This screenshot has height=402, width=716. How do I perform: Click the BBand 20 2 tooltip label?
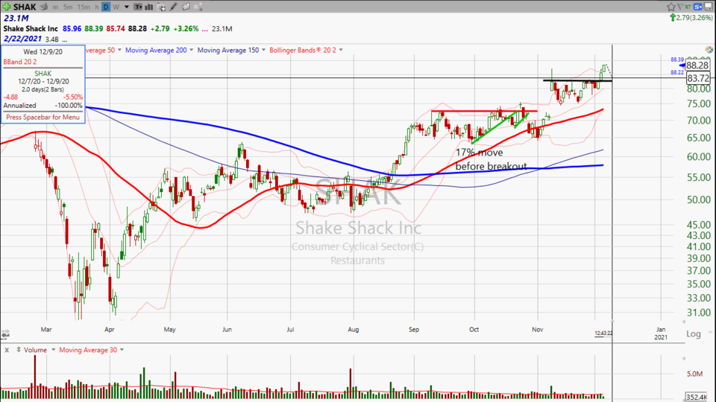coord(20,62)
